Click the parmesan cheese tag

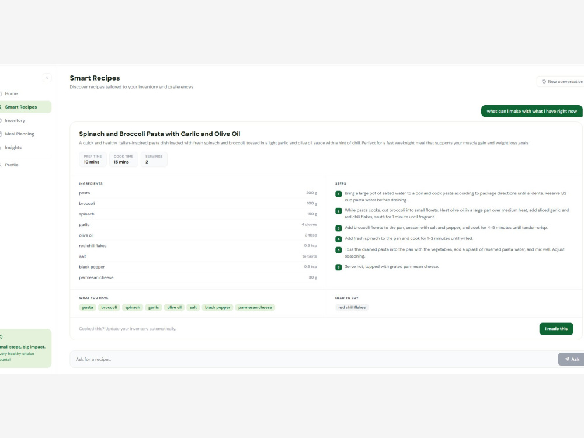[x=255, y=307]
